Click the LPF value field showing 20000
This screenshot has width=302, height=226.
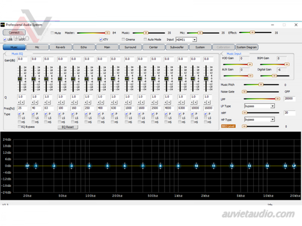[x=289, y=99]
